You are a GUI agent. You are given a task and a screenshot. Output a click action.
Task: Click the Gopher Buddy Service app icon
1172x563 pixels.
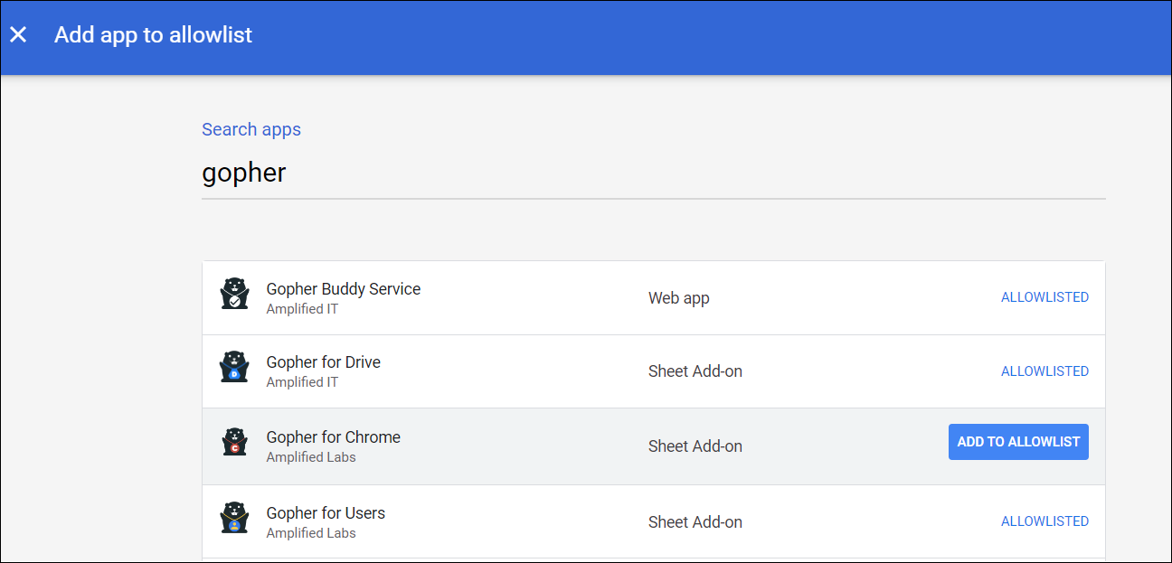[234, 294]
